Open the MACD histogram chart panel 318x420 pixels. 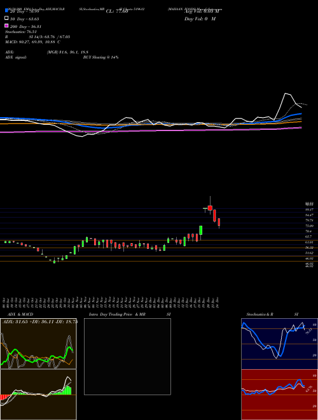(38, 395)
